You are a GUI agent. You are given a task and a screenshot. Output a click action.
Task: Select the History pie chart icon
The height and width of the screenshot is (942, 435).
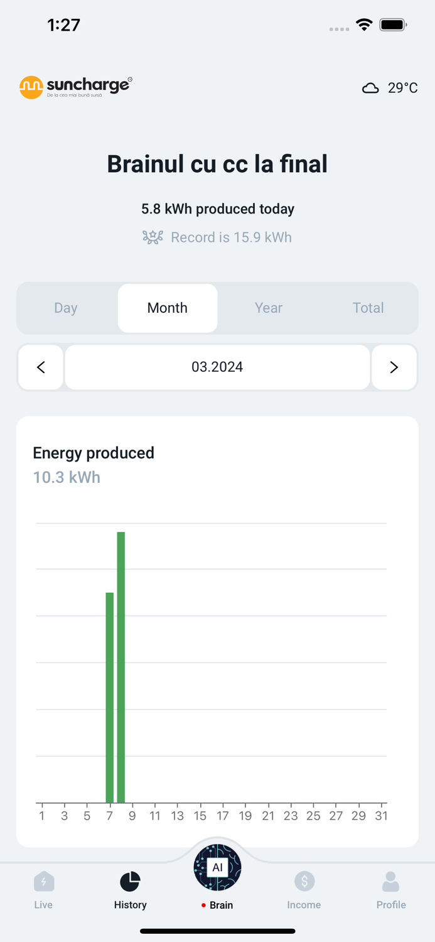pos(130,882)
